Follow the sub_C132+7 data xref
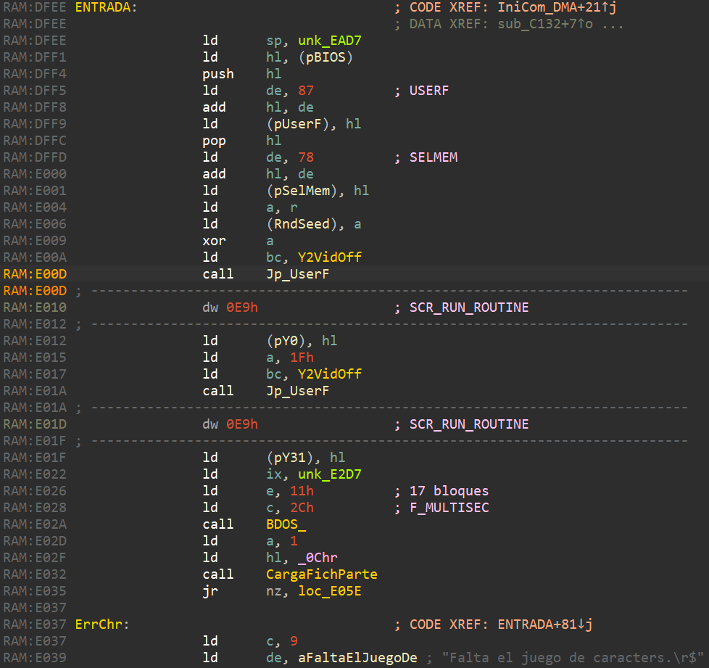Image resolution: width=709 pixels, height=668 pixels. click(x=545, y=24)
